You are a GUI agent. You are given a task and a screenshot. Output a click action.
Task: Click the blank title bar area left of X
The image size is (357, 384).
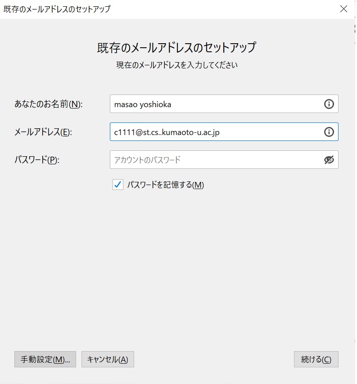(x=221, y=9)
